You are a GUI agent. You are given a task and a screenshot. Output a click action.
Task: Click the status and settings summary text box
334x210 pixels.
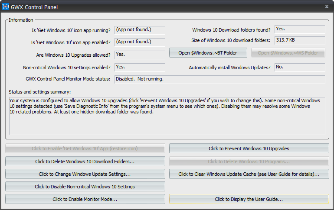click(167, 116)
